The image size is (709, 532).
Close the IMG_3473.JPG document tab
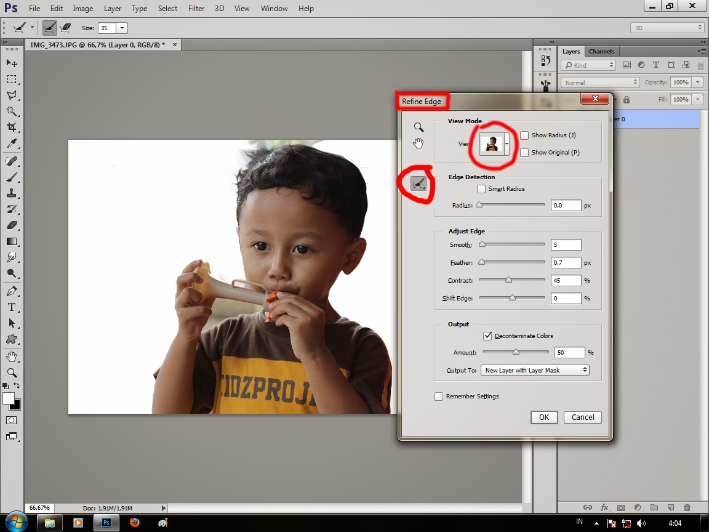coord(175,45)
